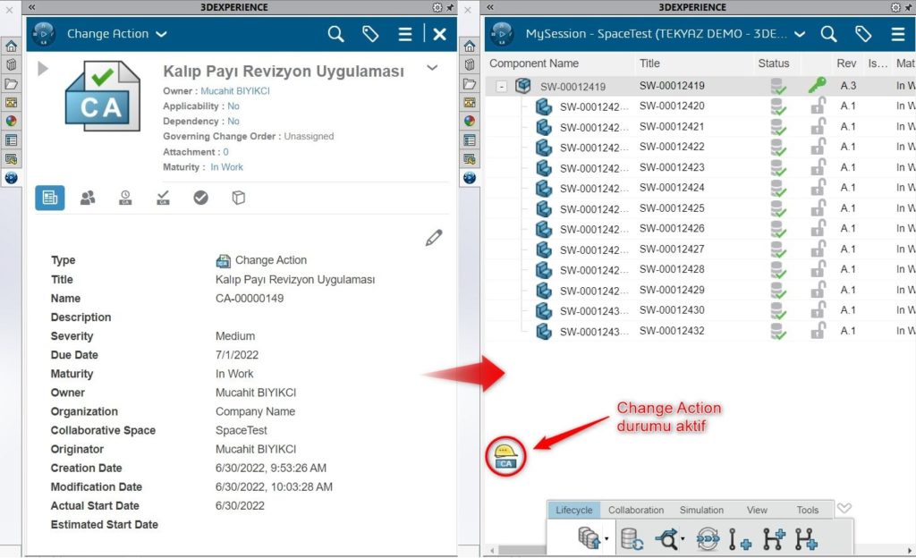Open search in the MySession panel
Image resolution: width=916 pixels, height=558 pixels.
click(x=828, y=34)
